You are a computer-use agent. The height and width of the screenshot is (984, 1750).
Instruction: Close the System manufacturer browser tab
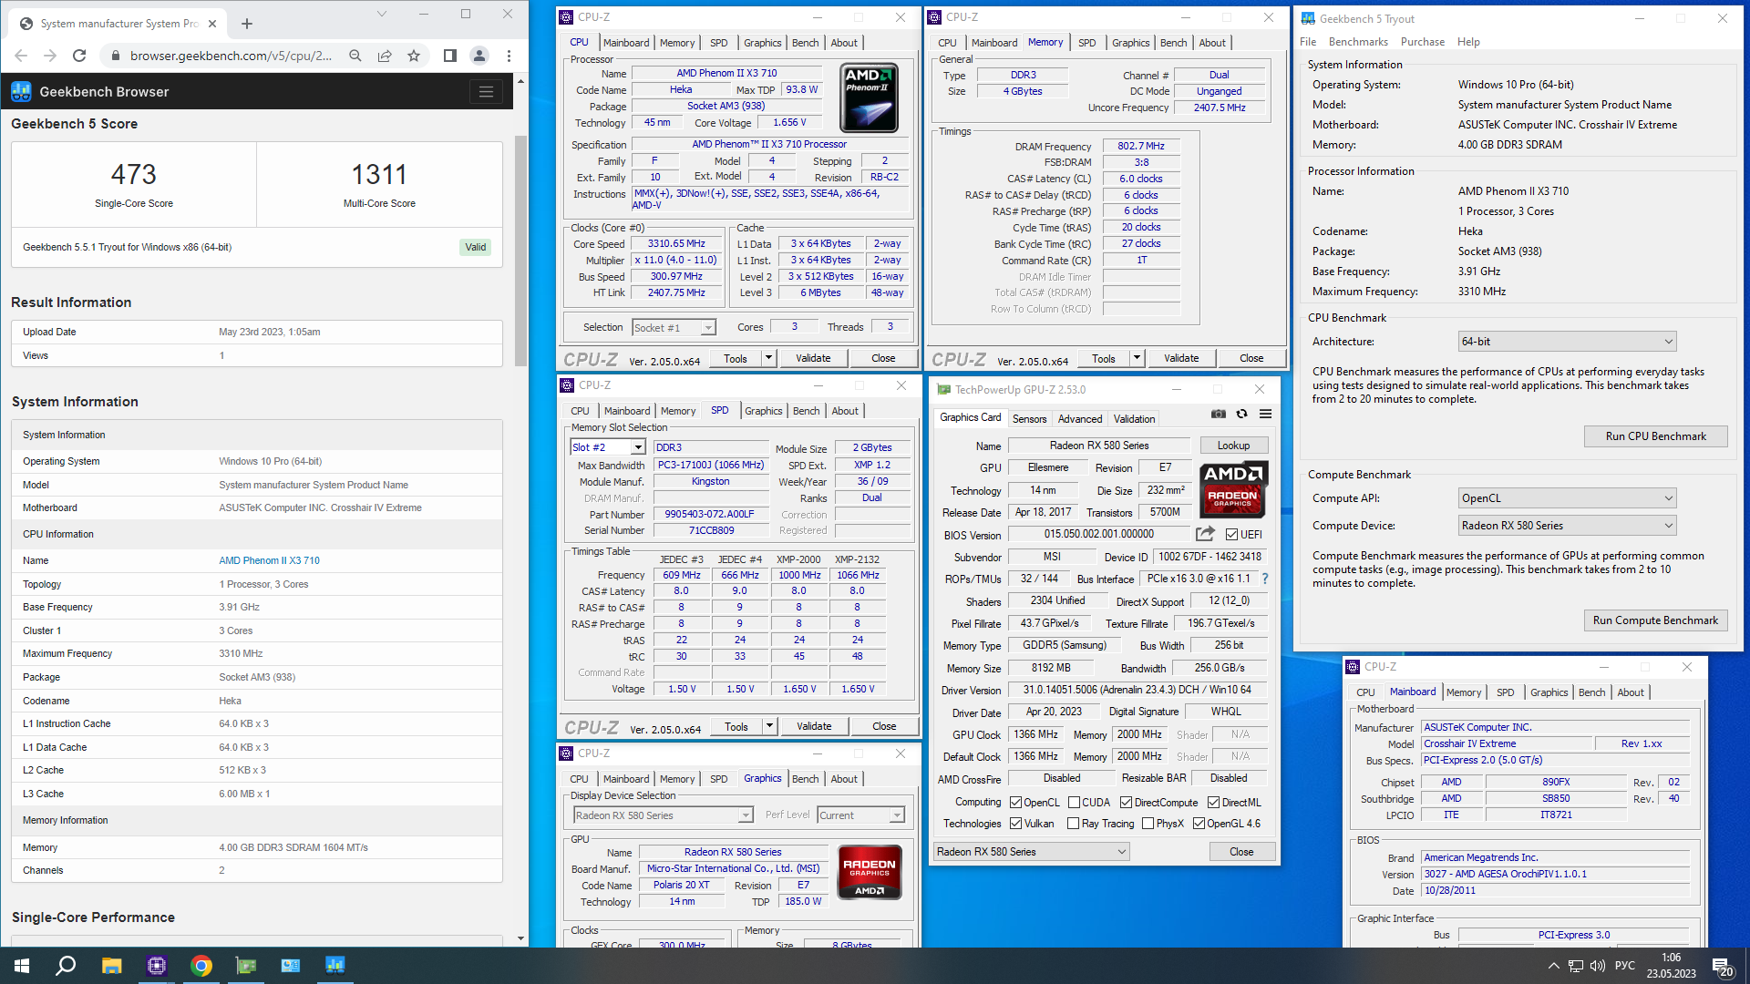(212, 24)
